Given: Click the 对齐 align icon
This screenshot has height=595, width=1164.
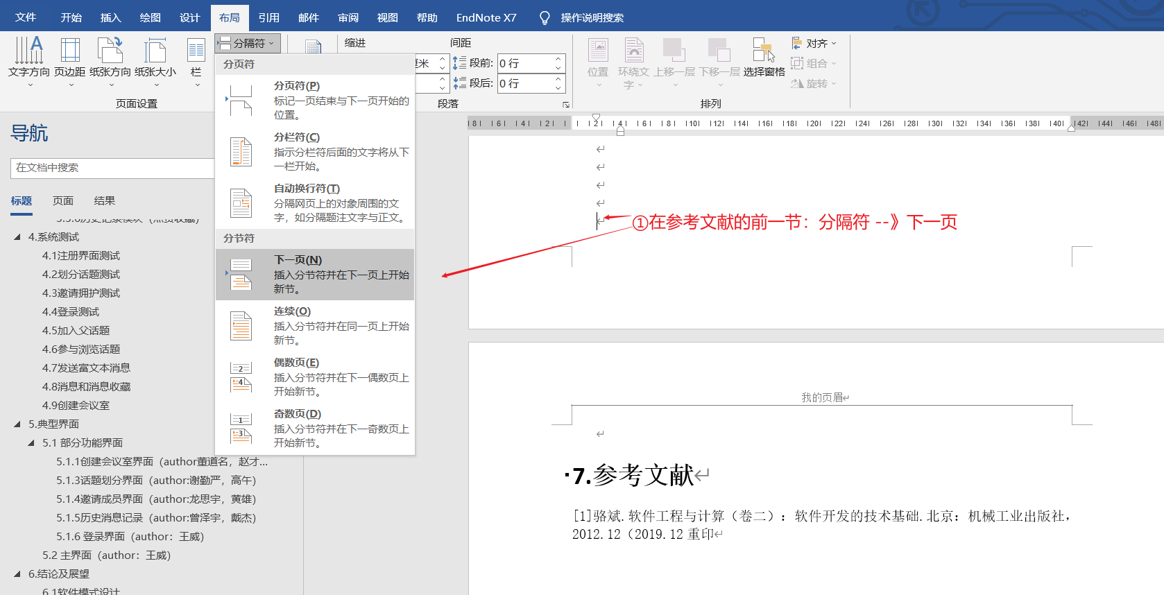Looking at the screenshot, I should [x=797, y=43].
